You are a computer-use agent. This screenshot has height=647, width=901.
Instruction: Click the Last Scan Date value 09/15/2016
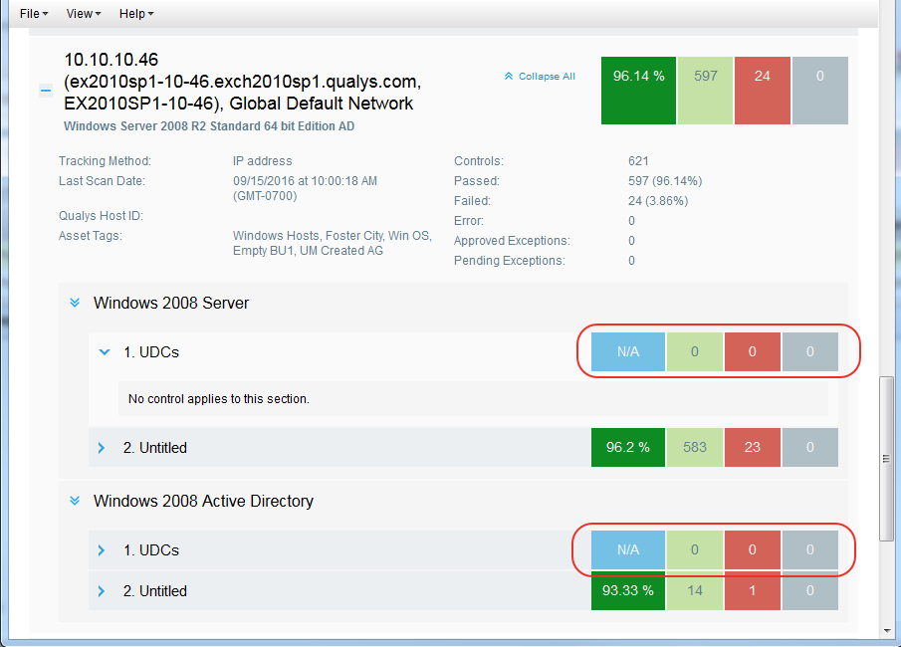[305, 188]
